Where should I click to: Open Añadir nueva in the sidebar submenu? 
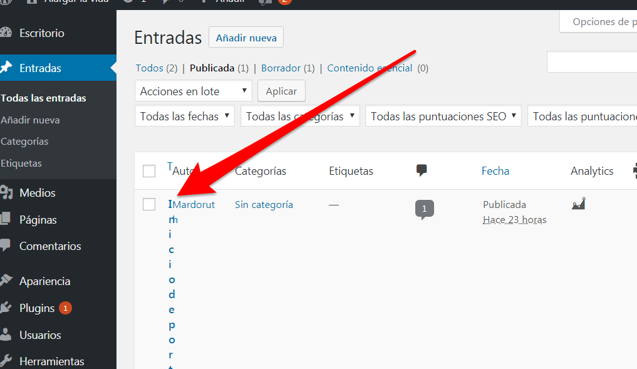[x=30, y=120]
